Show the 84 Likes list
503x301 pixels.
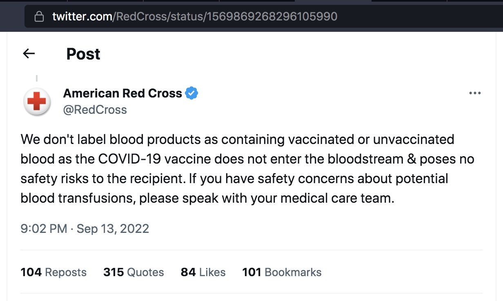click(203, 272)
